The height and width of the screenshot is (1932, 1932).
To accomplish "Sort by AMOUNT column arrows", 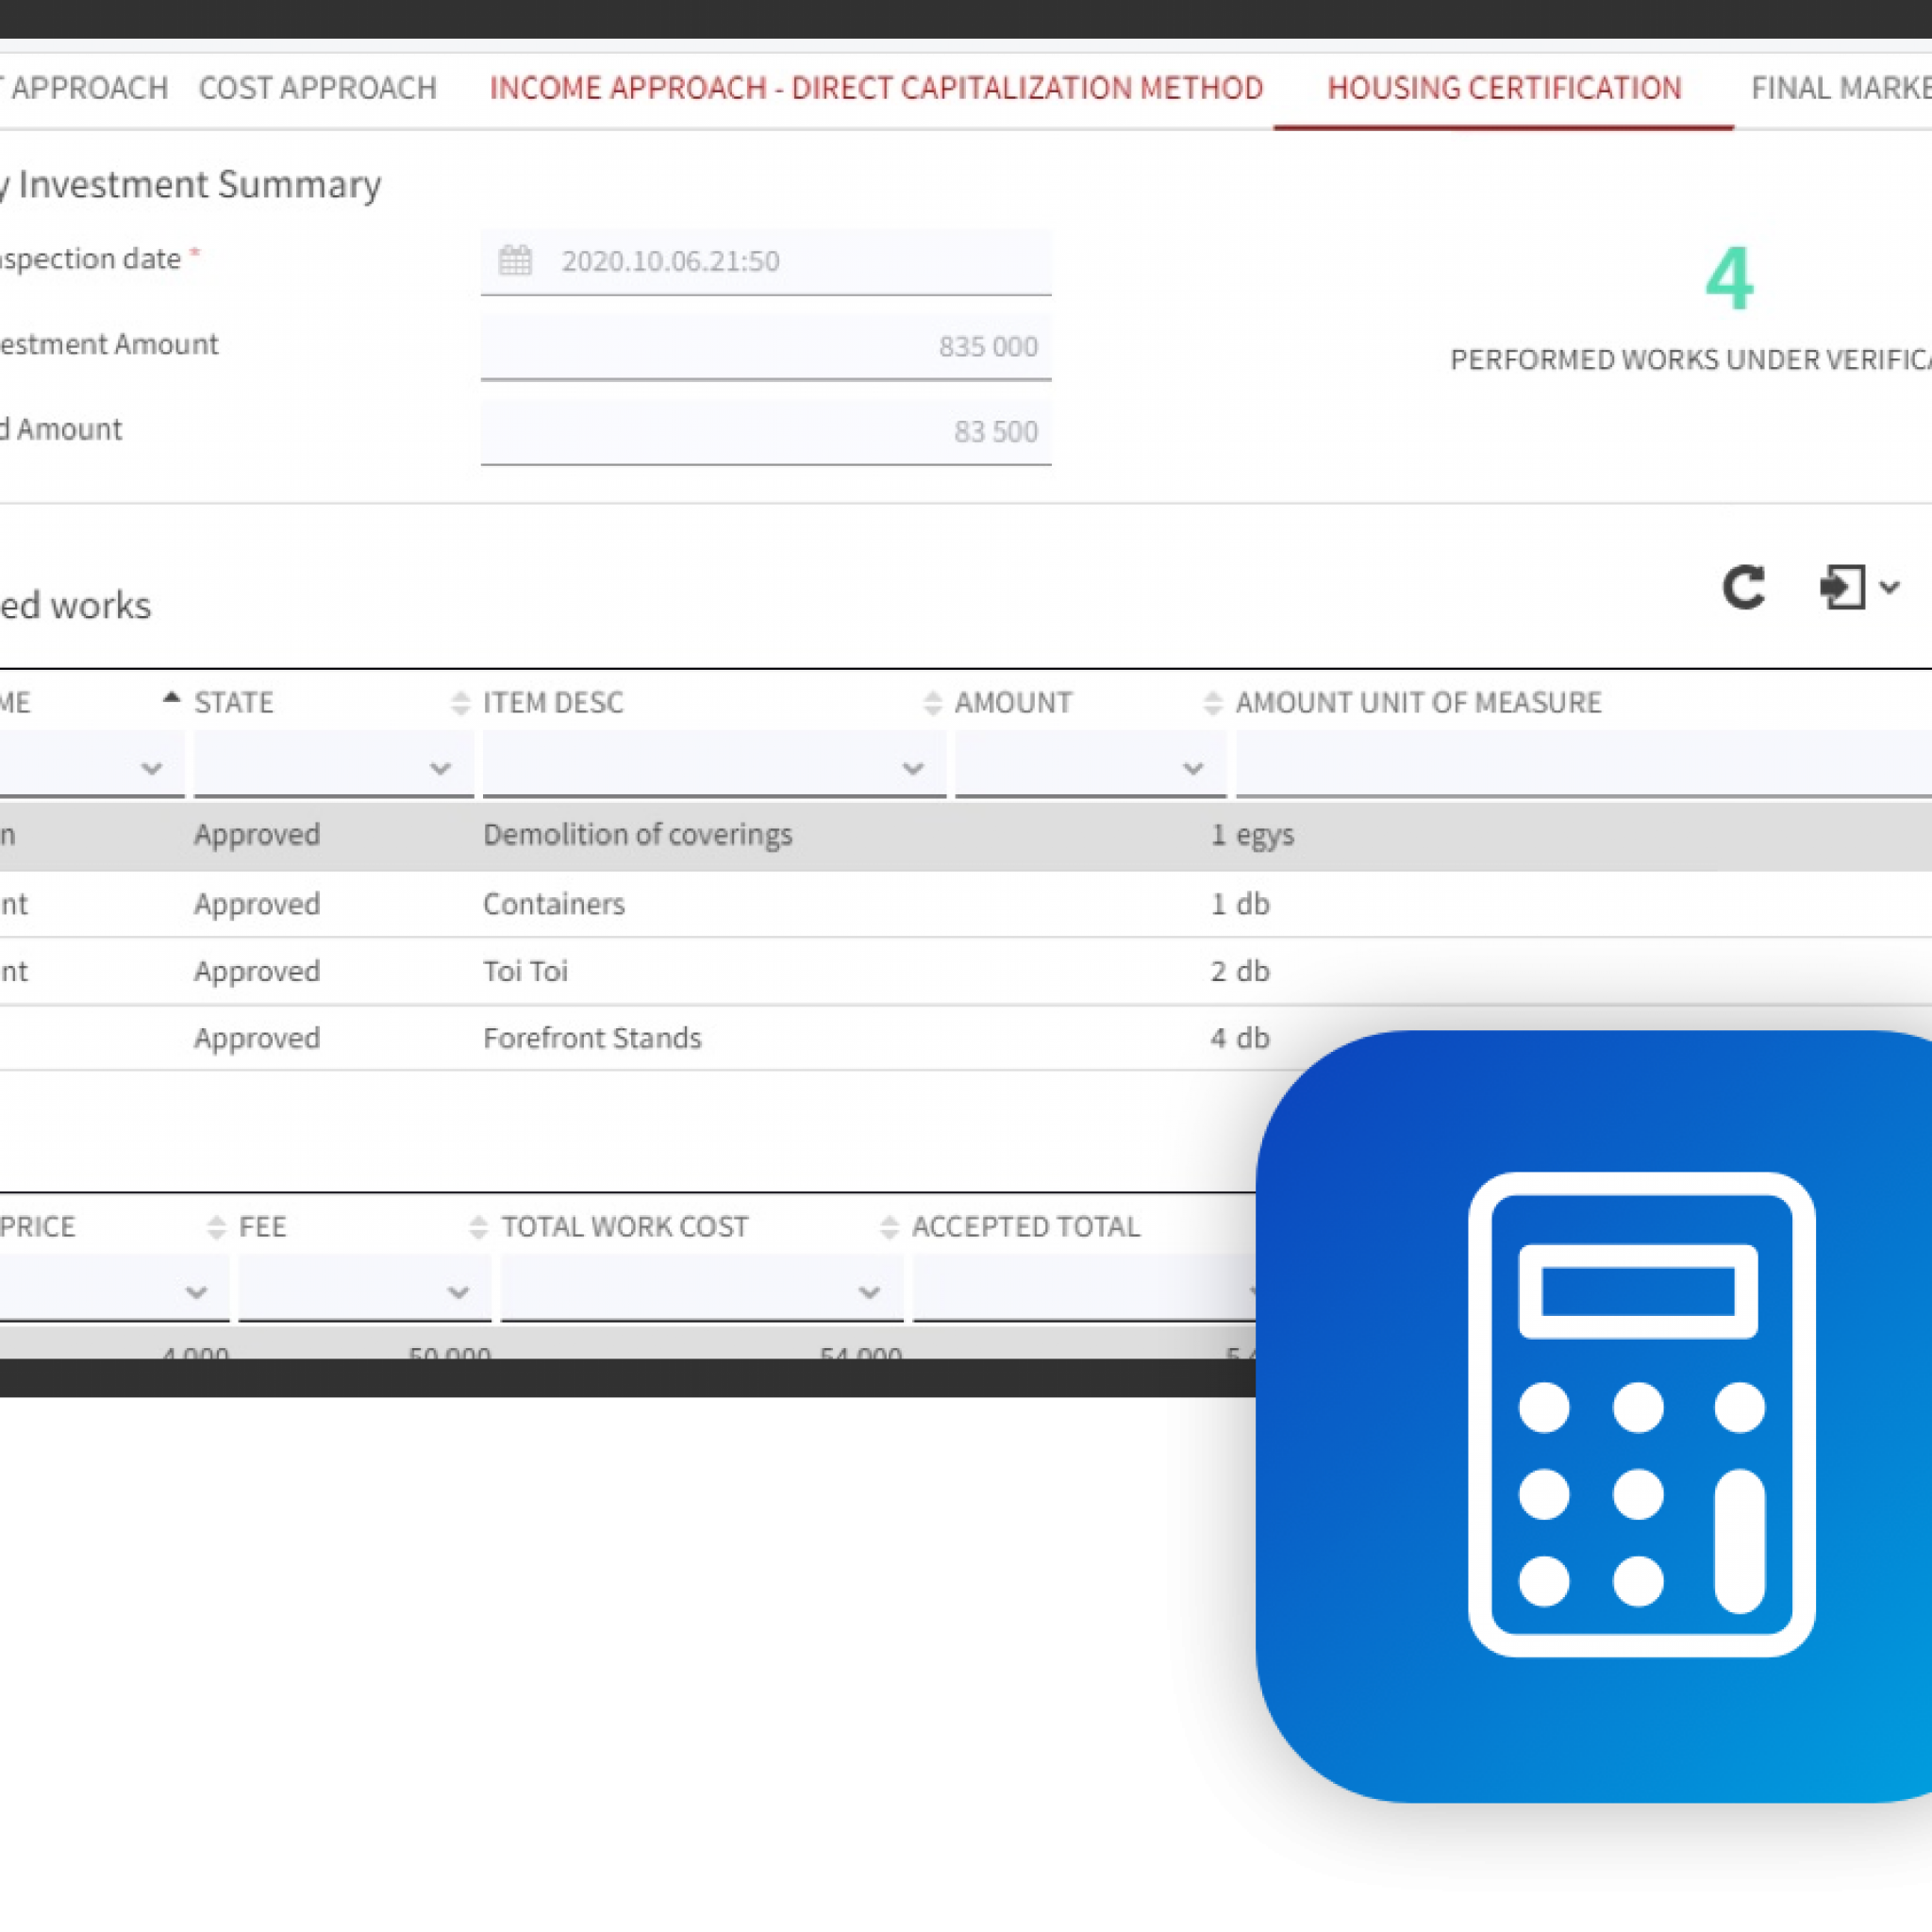I will click(x=1212, y=703).
